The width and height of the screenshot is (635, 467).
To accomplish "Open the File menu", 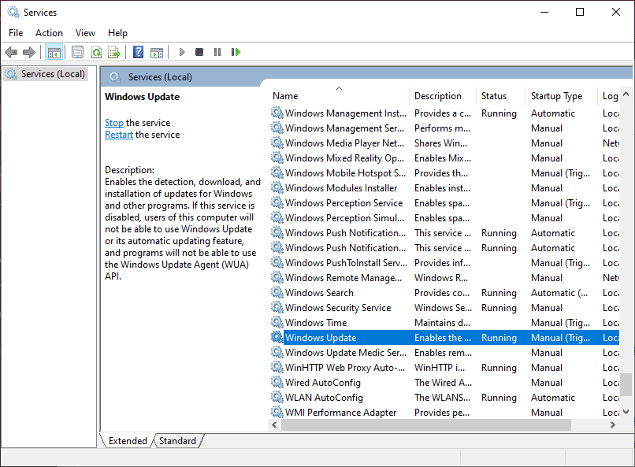I will coord(16,33).
